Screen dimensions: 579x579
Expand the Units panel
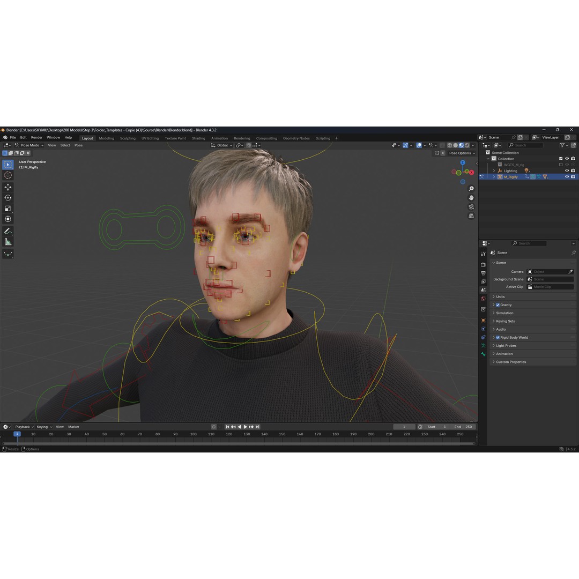pos(533,297)
